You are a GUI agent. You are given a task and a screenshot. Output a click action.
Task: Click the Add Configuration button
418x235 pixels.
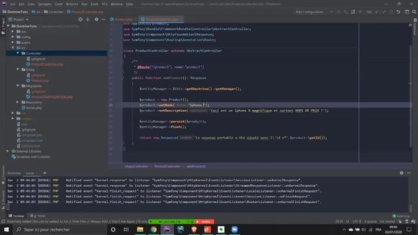click(x=310, y=12)
